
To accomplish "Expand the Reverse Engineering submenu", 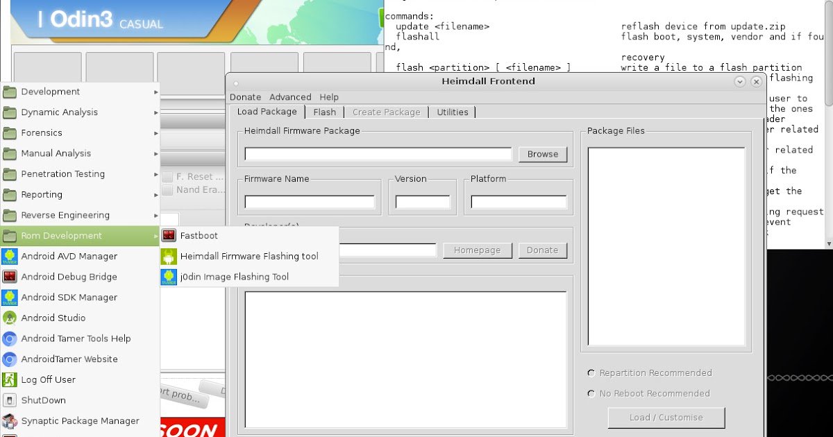I will click(x=65, y=215).
